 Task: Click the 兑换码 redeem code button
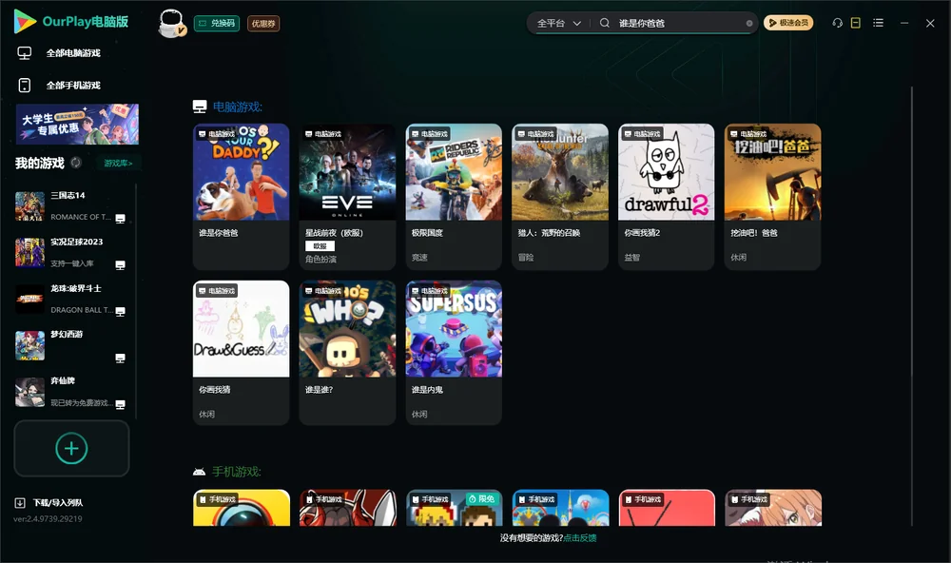coord(217,23)
